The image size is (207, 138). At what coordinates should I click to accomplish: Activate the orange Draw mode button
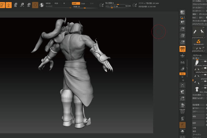point(9,5)
